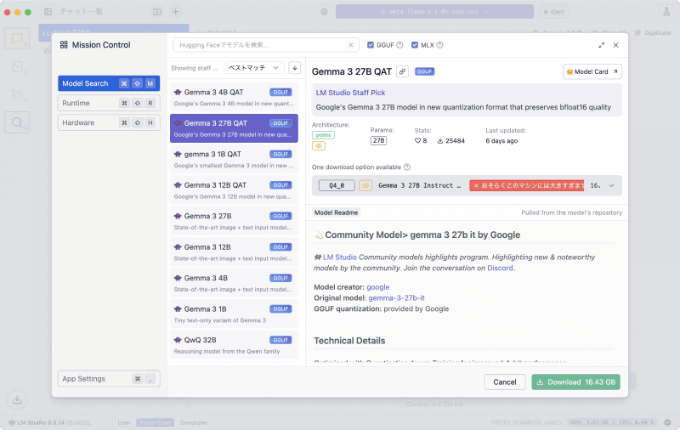Follow the LM Studio link in readme
This screenshot has height=430, width=680.
coord(339,257)
